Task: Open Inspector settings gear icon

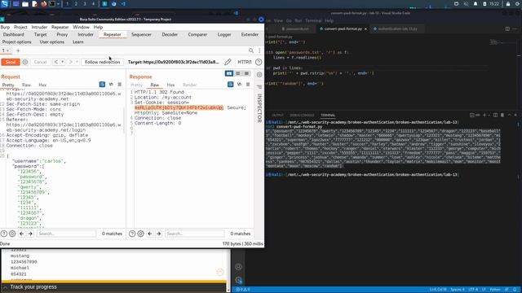Action: point(259,75)
